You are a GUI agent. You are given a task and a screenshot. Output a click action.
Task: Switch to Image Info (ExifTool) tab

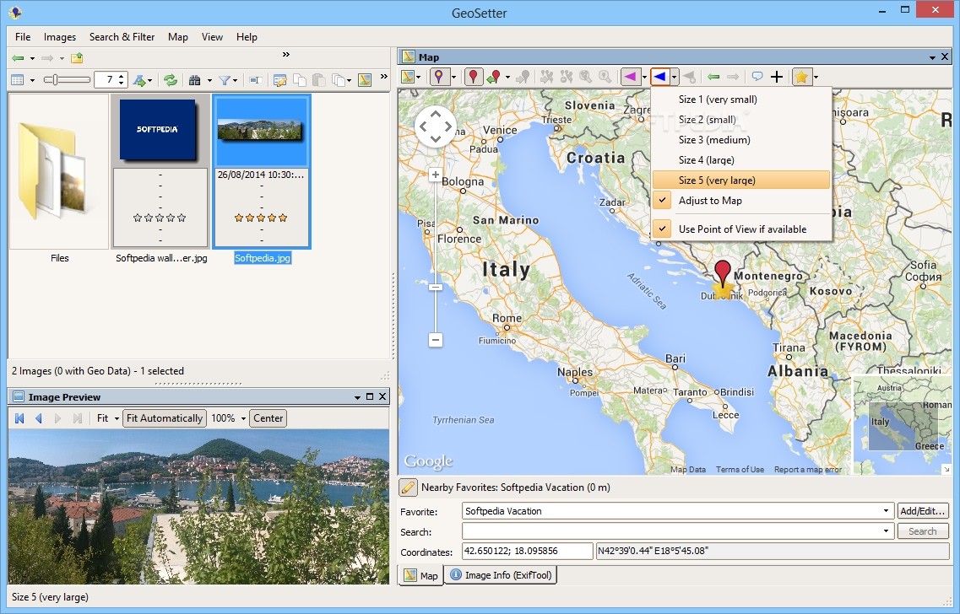tap(501, 575)
